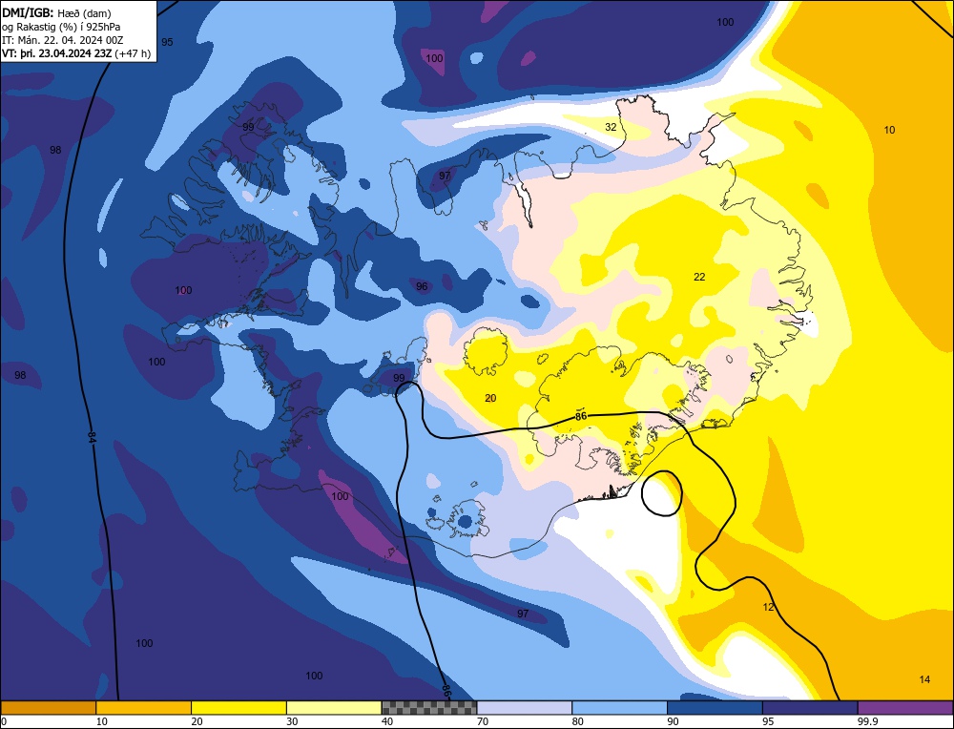Click the '86' contour label over the glacier

581,416
